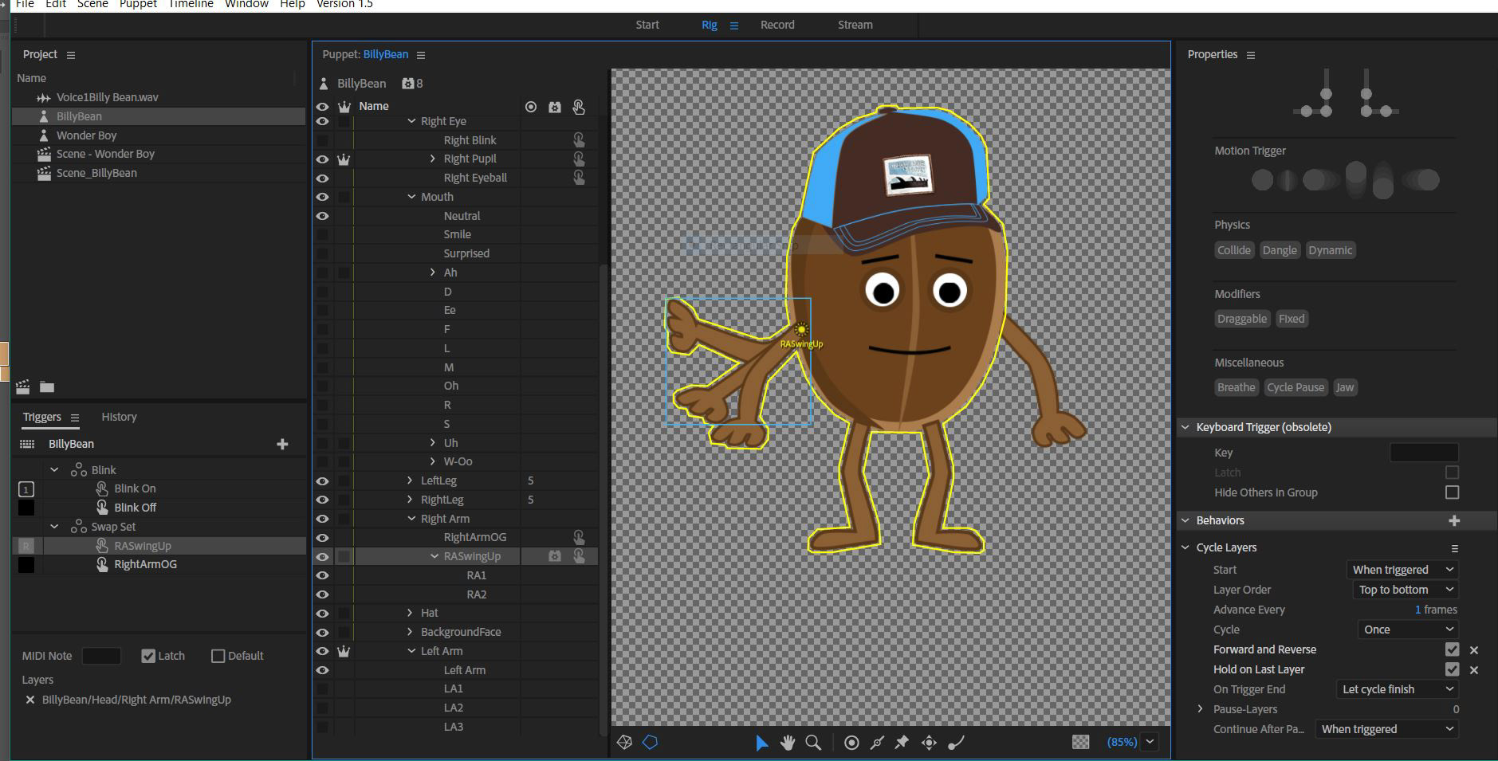This screenshot has height=761, width=1498.
Task: Add a behavior with the plus icon
Action: 1454,520
